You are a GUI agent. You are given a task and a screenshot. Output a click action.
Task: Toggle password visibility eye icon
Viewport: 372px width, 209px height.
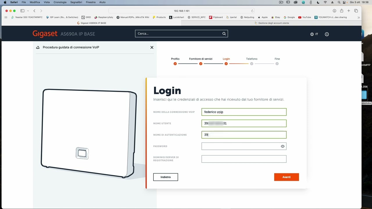[282, 146]
